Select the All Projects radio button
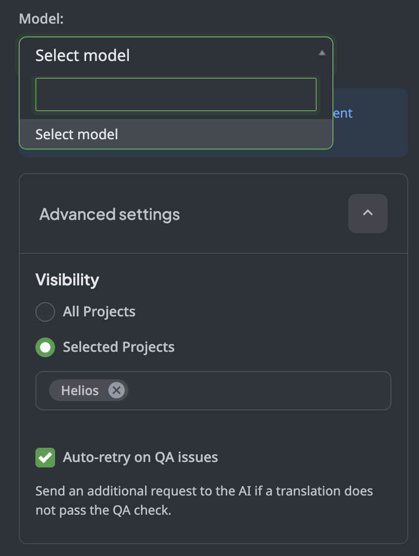 click(45, 312)
